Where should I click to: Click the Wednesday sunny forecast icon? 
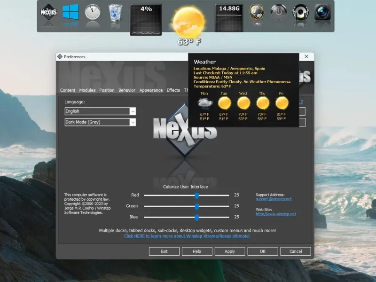pyautogui.click(x=243, y=103)
